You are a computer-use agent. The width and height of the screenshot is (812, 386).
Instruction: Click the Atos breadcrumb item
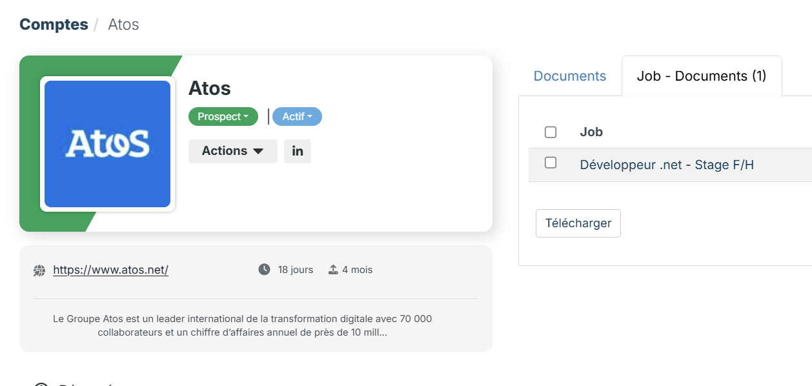(x=123, y=25)
